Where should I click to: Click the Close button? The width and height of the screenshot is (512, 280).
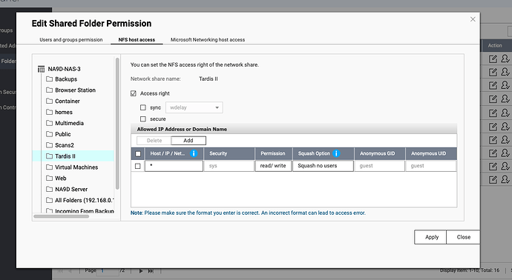click(463, 237)
